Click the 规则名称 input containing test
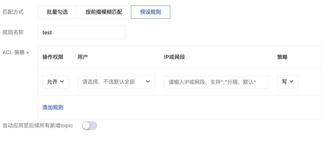This screenshot has width=325, height=143. 81,32
